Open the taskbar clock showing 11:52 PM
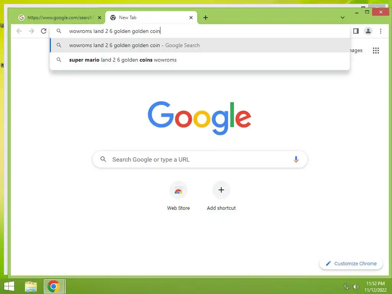The width and height of the screenshot is (392, 294). 375,287
